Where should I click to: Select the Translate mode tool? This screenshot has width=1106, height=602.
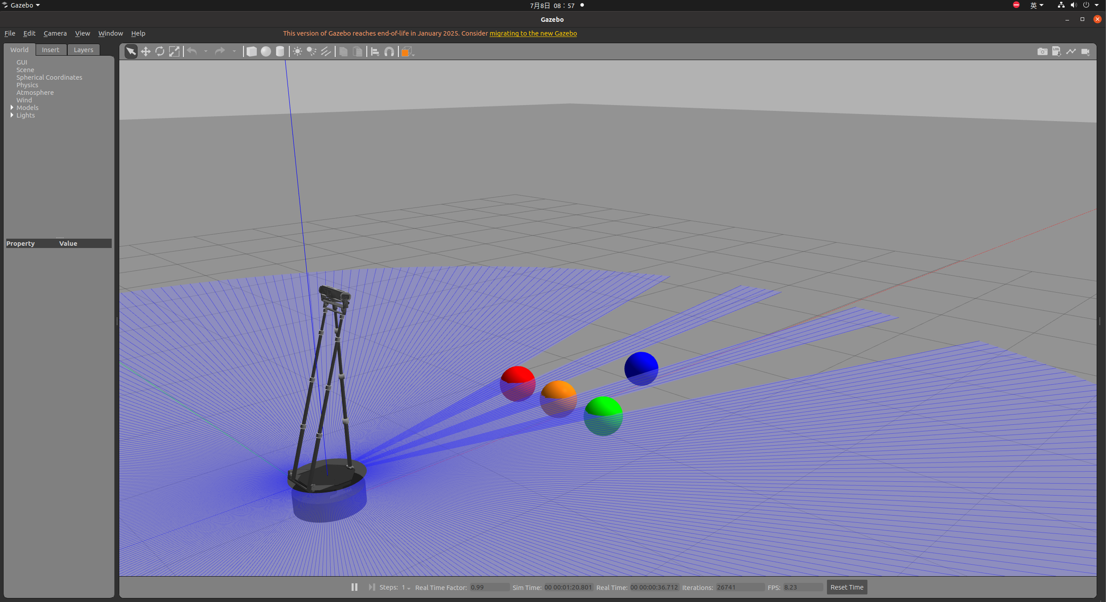click(x=146, y=52)
